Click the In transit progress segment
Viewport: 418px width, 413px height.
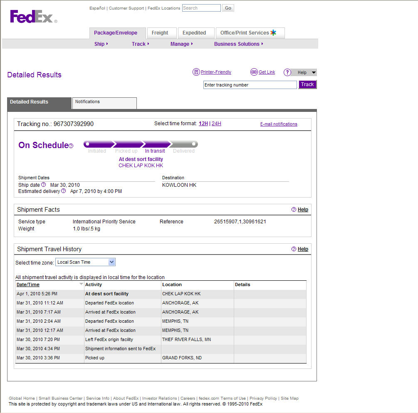coord(156,144)
